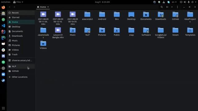The image size is (198, 111).
Task: Open the Downloads folder icon in grid
Action: [161, 16]
